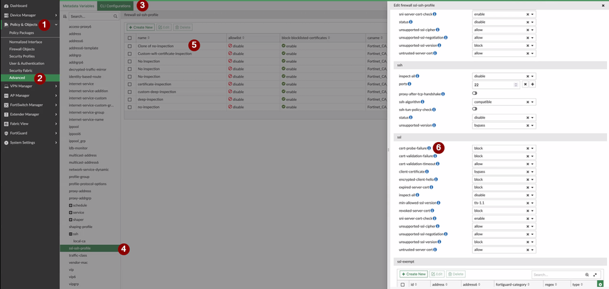Viewport: 609px width, 289px height.
Task: Click the Extender Manager icon
Action: point(6,114)
